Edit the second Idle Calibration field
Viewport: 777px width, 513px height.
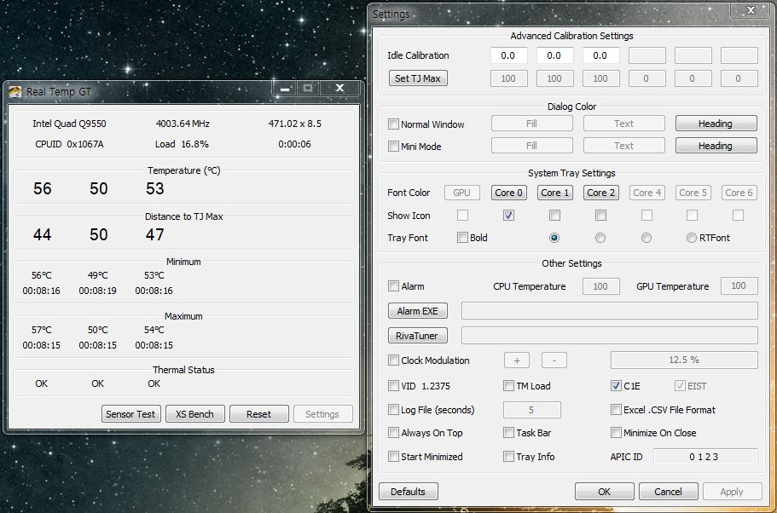pyautogui.click(x=554, y=55)
